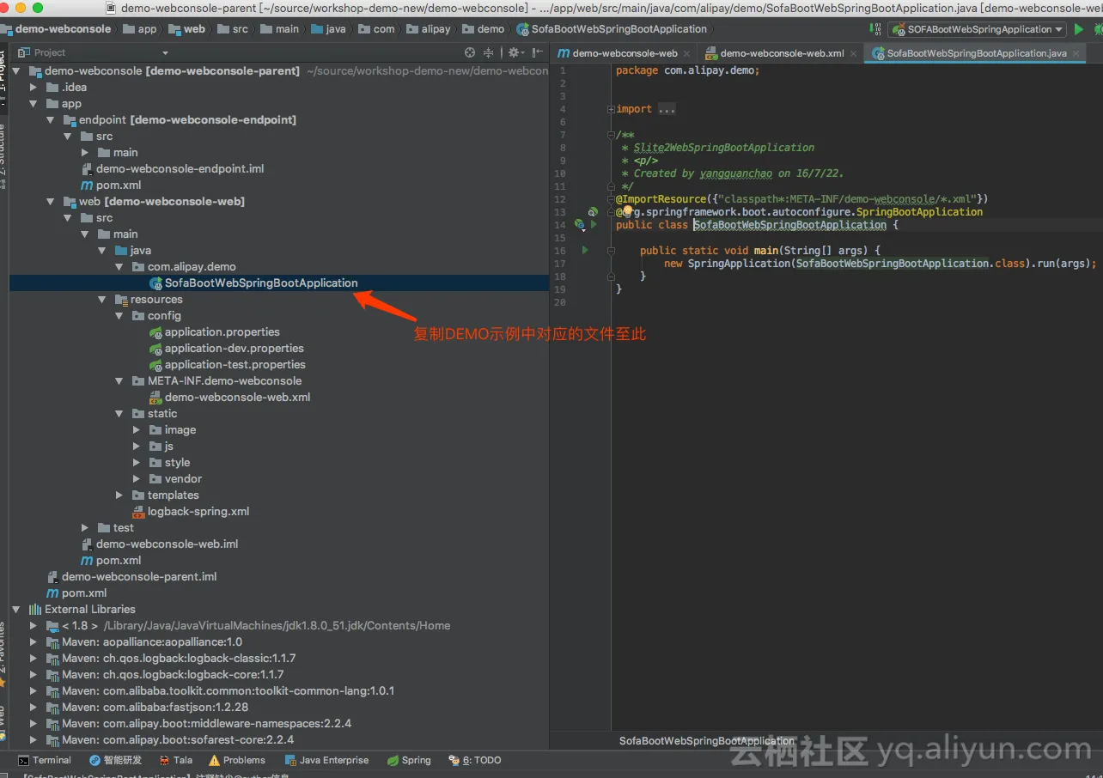Viewport: 1103px width, 778px height.
Task: Select SofaBootWebSpringBootApplication class in tree
Action: (x=253, y=283)
